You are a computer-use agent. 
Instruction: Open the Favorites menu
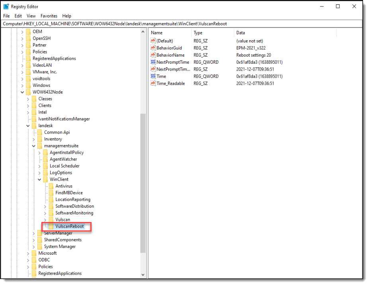(x=49, y=16)
